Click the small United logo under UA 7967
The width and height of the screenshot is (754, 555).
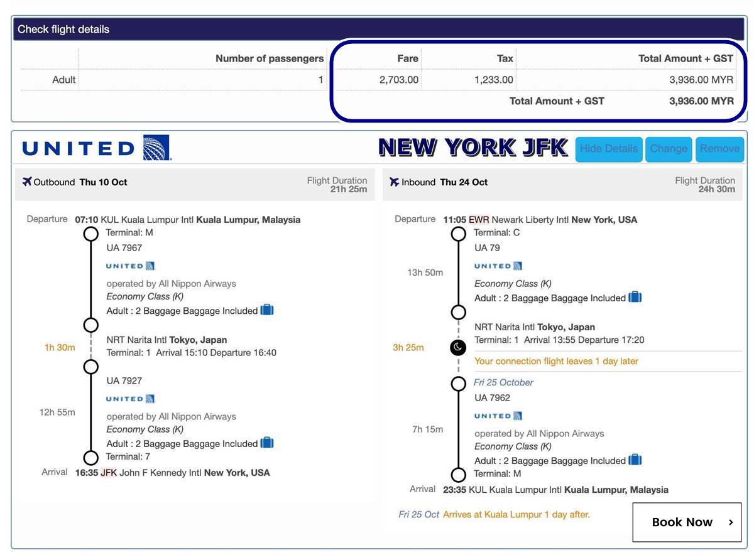pyautogui.click(x=131, y=266)
